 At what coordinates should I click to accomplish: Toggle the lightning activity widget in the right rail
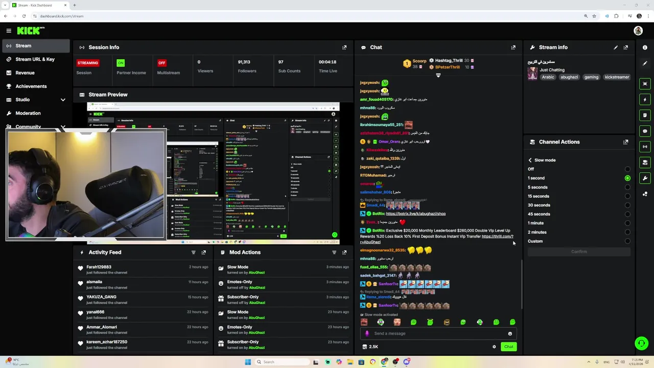(x=645, y=100)
